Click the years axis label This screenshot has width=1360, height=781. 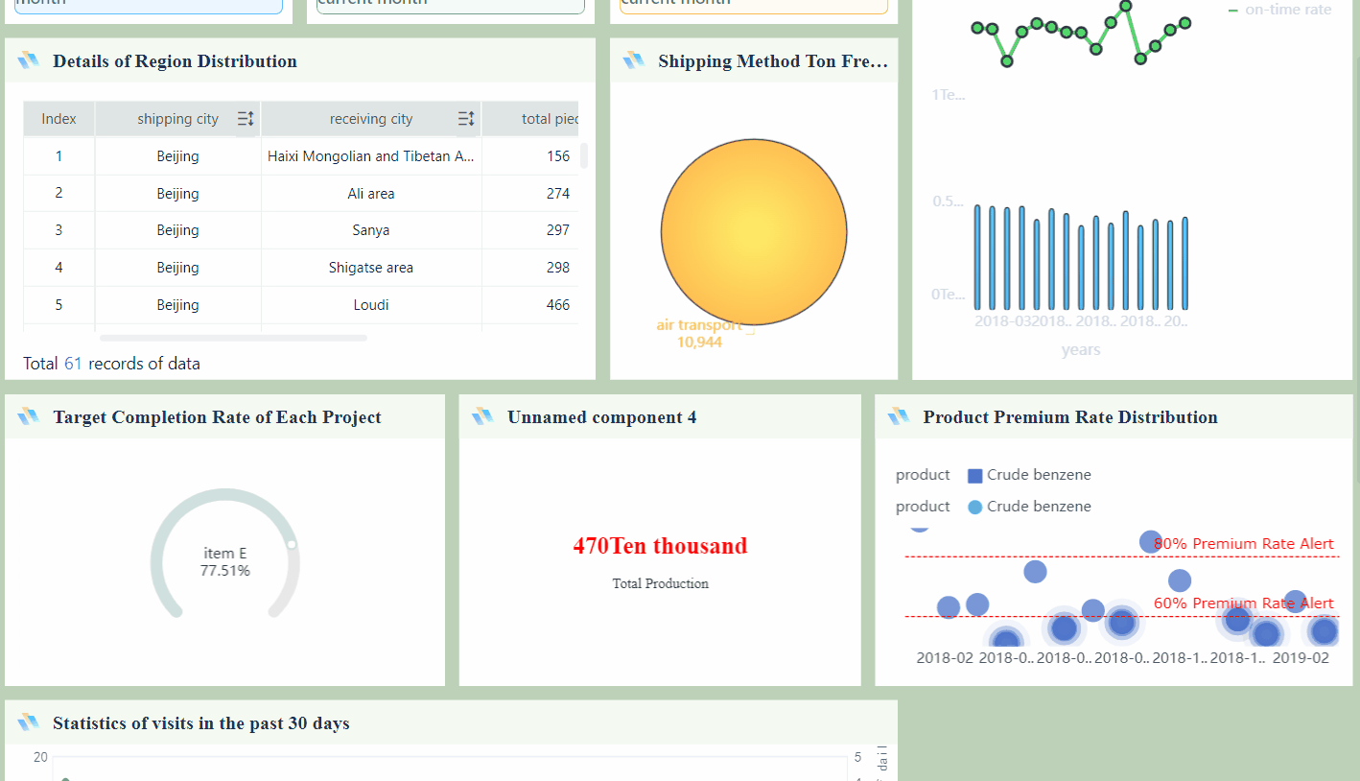pos(1081,350)
